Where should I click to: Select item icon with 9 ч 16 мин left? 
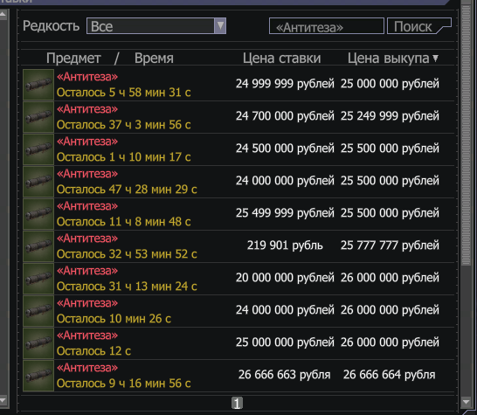click(x=38, y=376)
